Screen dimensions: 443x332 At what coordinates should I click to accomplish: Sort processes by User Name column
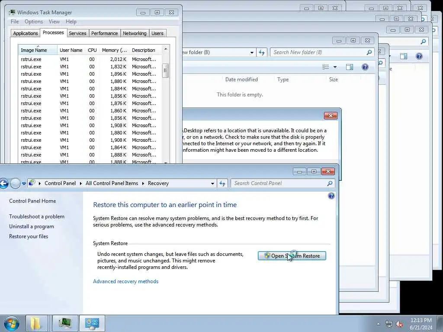[x=71, y=50]
